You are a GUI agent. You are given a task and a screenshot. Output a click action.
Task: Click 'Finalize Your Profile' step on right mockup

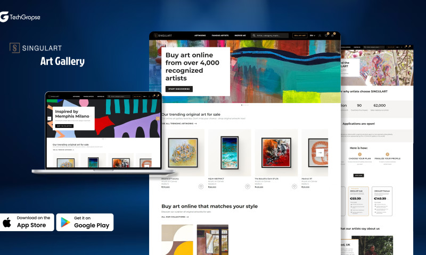388,158
